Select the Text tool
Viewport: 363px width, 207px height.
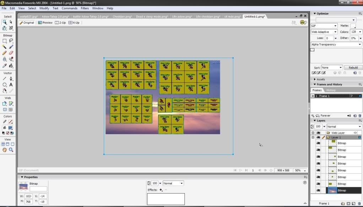click(11, 85)
